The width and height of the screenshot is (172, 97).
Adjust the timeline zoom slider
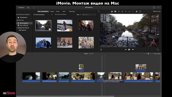(148, 54)
